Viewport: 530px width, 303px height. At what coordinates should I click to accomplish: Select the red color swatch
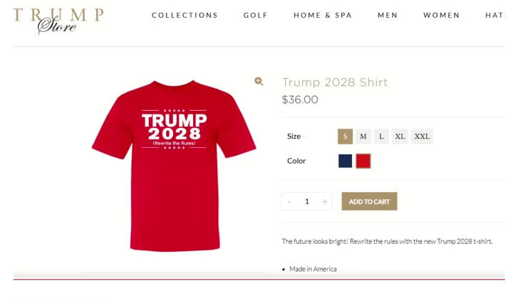click(x=363, y=161)
